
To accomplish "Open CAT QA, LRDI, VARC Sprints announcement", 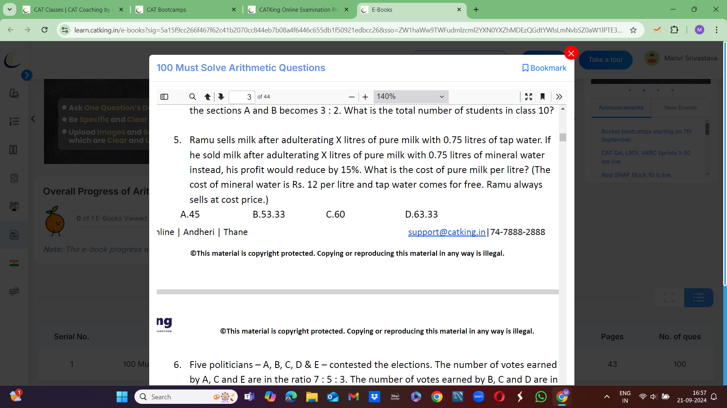I will [x=646, y=157].
